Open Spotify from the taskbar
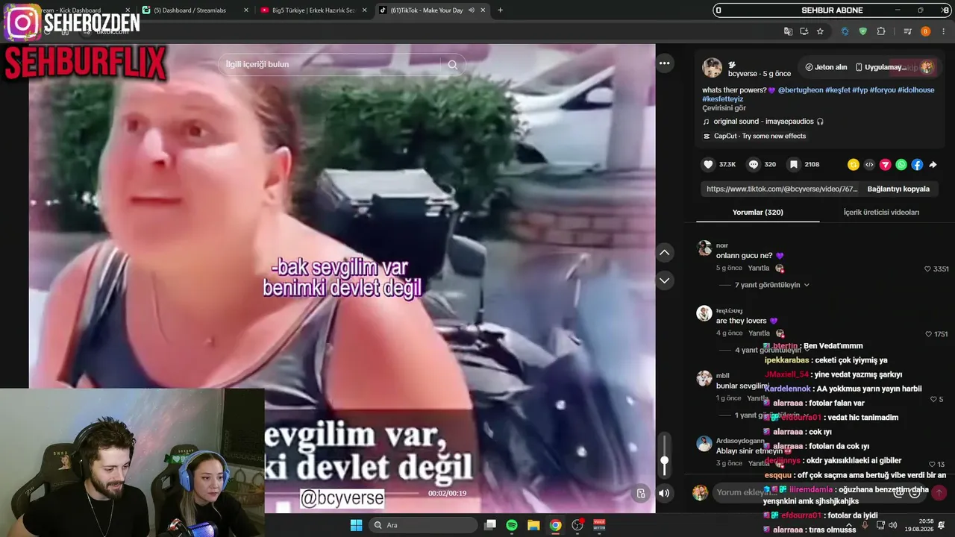 point(512,525)
